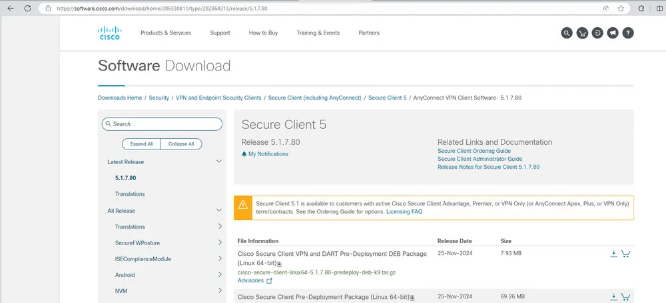Open Products & Services menu
The image size is (666, 303).
tap(166, 33)
